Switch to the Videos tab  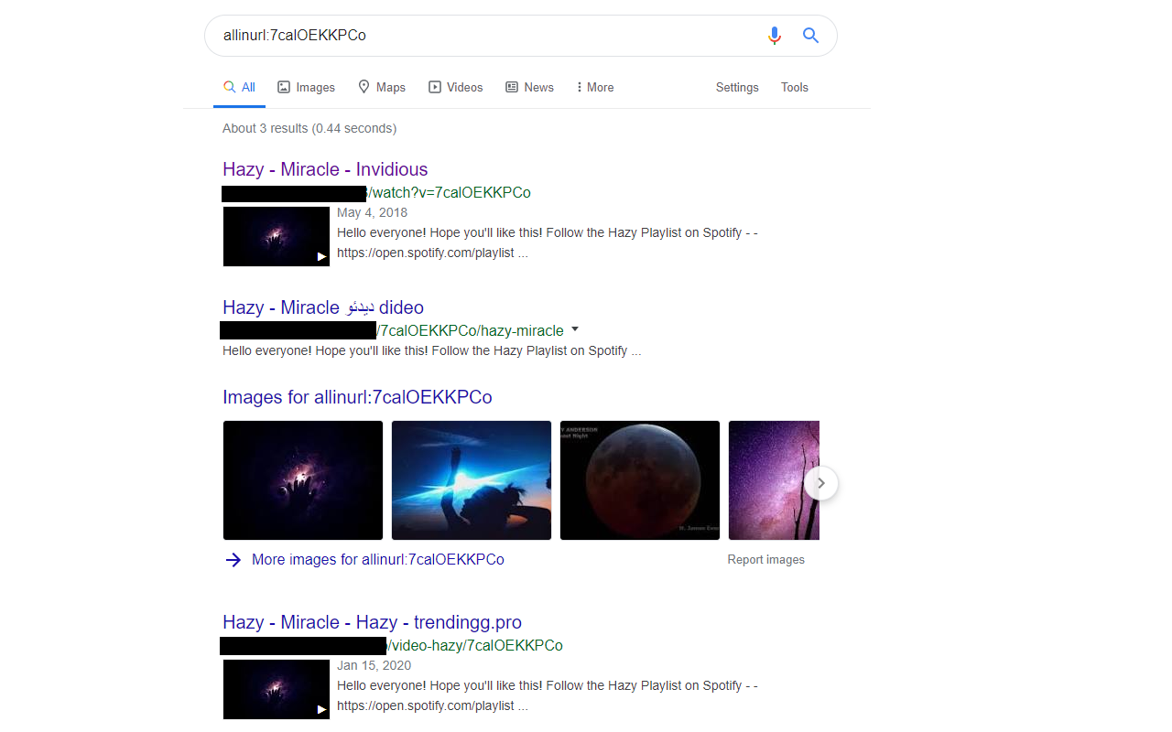tap(455, 88)
